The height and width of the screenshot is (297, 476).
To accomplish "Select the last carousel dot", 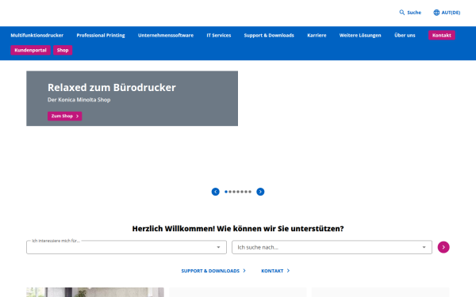I will click(250, 192).
